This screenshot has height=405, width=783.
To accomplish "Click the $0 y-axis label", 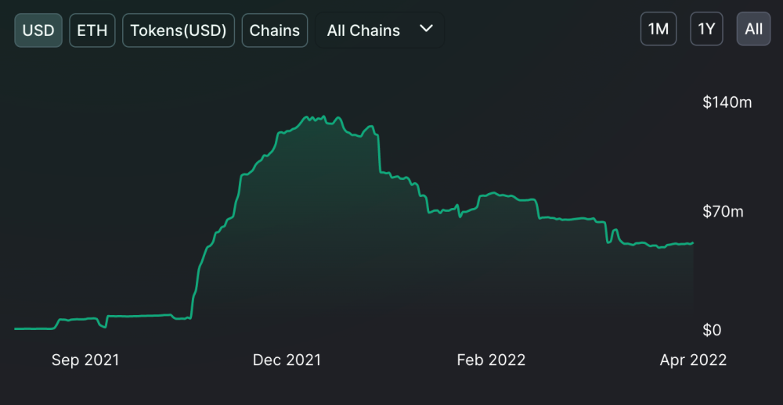I will pyautogui.click(x=712, y=330).
